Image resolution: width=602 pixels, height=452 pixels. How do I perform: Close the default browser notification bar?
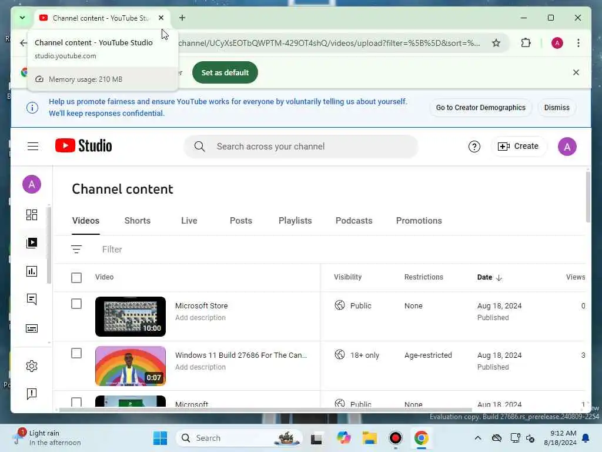tap(576, 72)
